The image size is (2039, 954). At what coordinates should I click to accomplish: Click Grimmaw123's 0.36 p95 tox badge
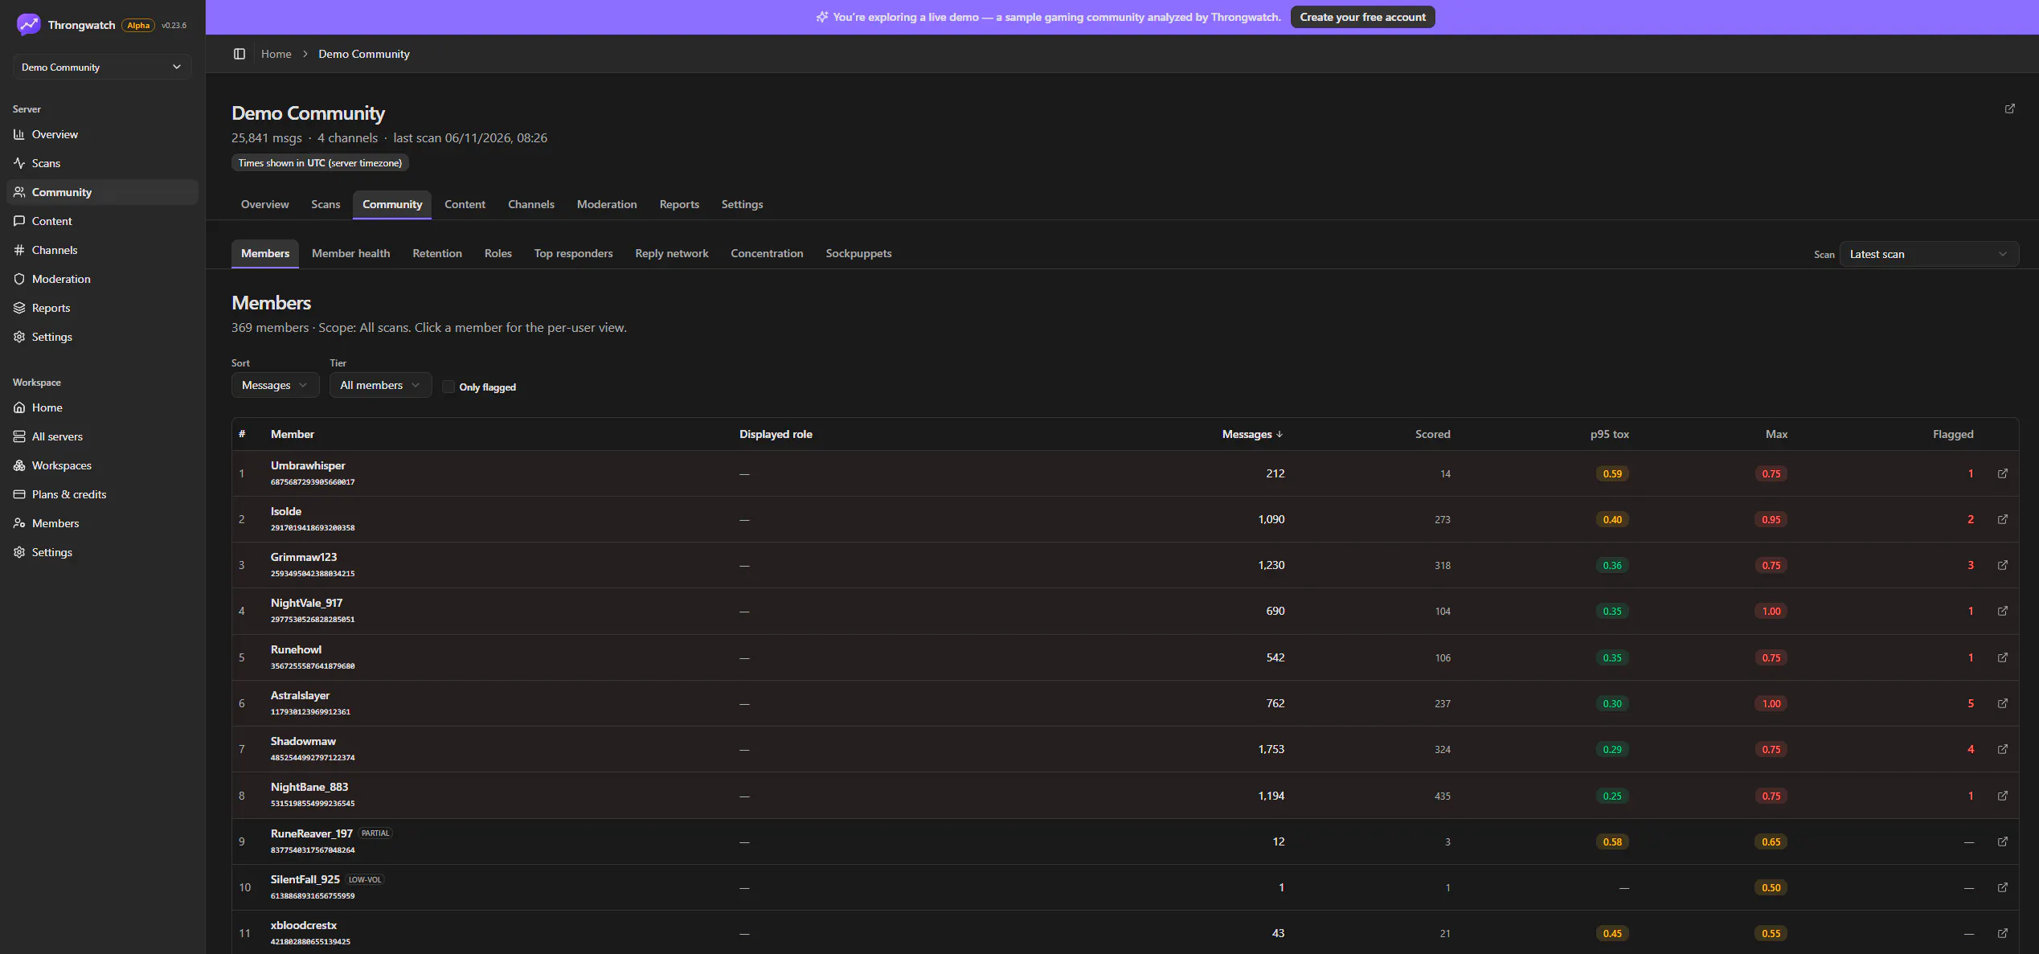(1612, 565)
